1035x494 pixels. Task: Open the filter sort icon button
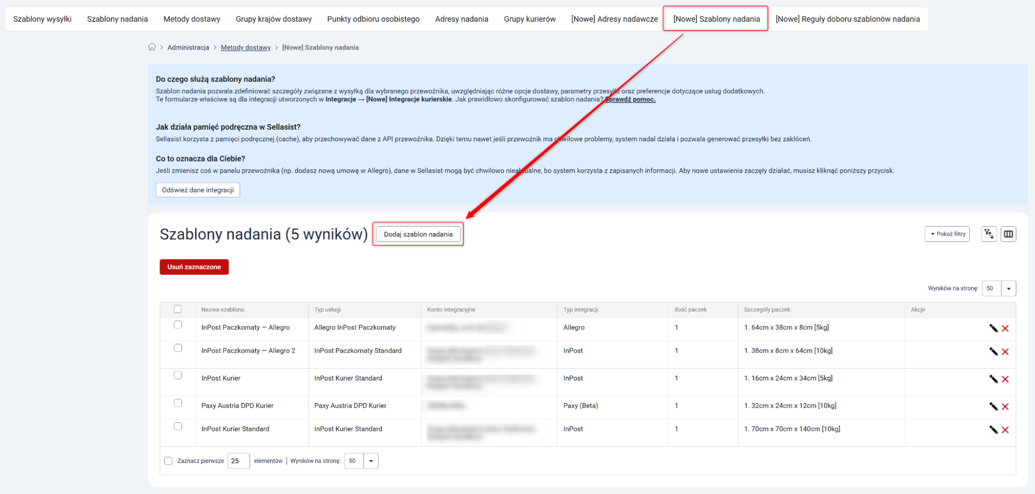point(988,234)
